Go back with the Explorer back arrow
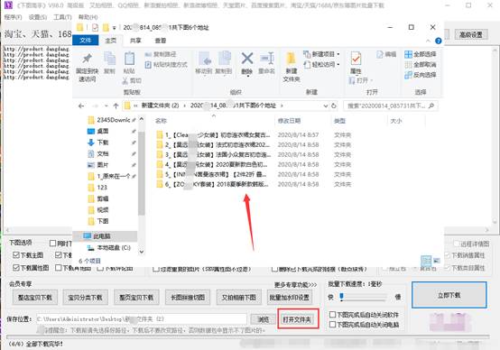This screenshot has width=500, height=350. point(81,106)
